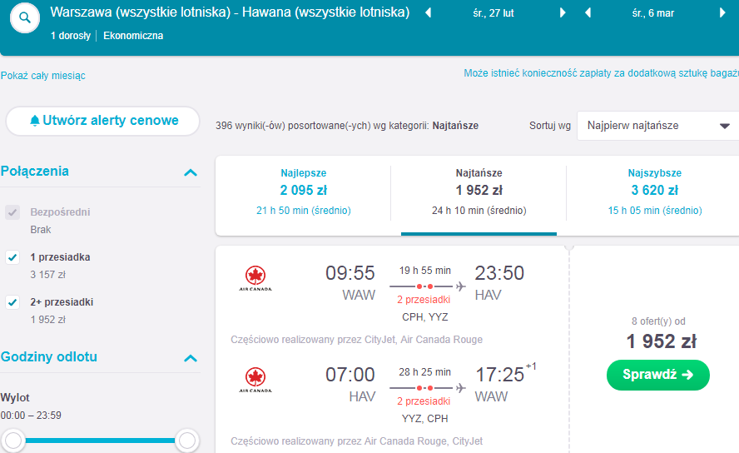This screenshot has height=453, width=739.
Task: Switch to the Najlepsze tab
Action: click(304, 192)
